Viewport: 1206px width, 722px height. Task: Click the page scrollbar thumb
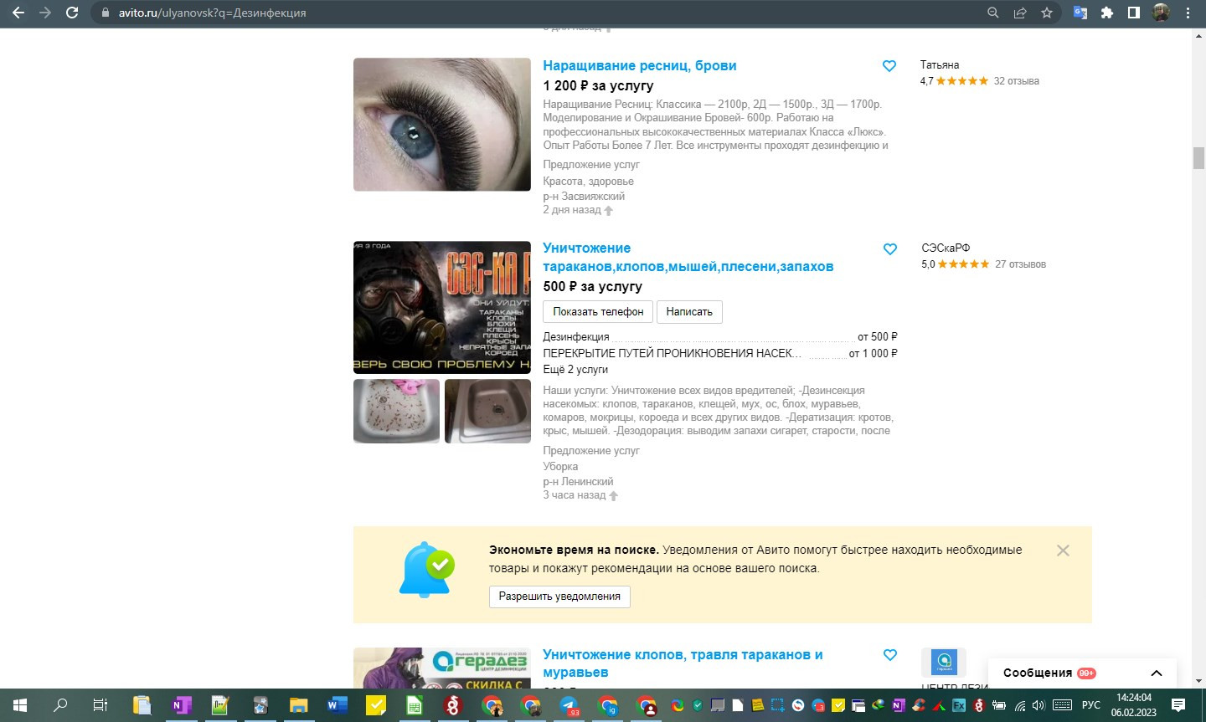(1198, 157)
